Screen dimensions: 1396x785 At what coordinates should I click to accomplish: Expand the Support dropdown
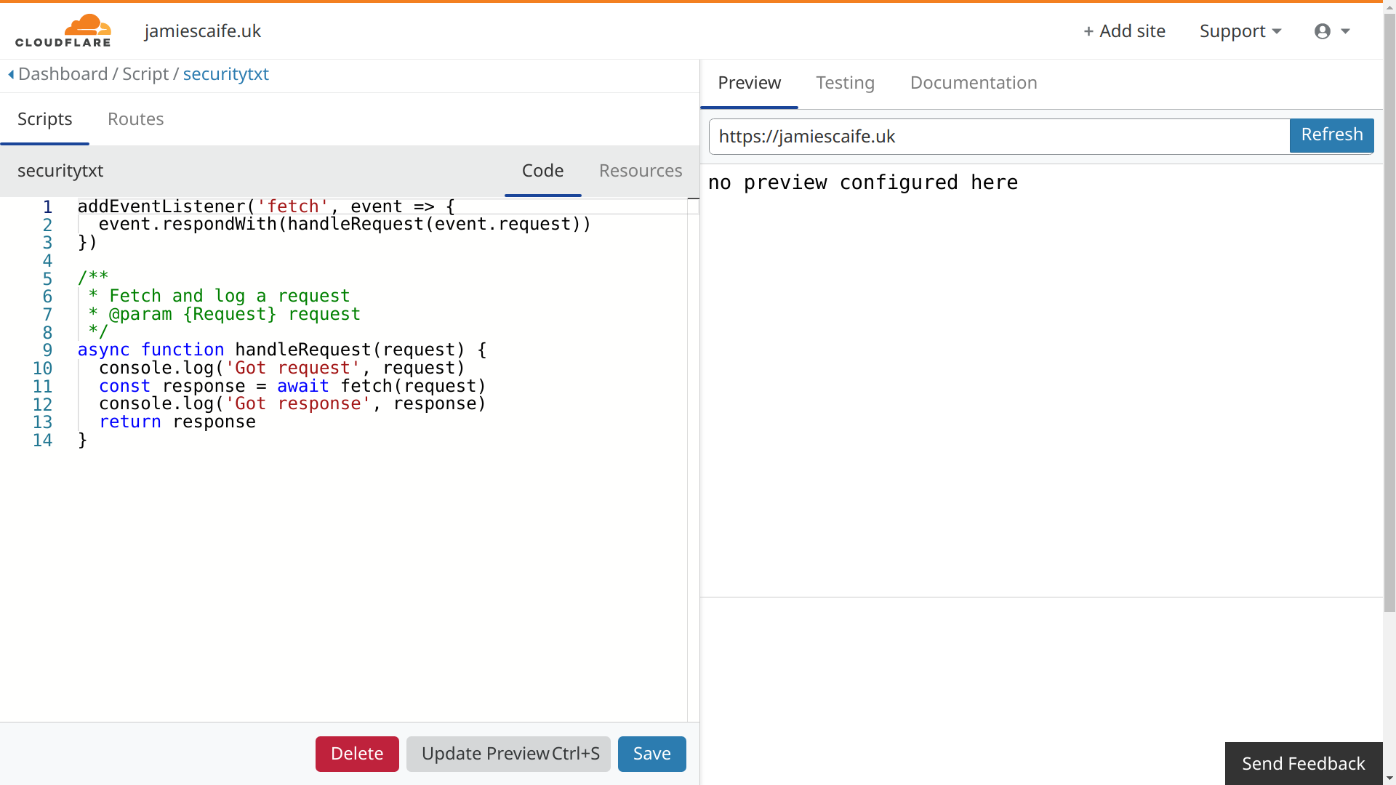tap(1240, 31)
